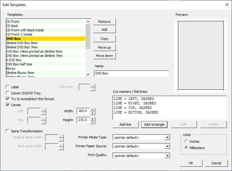This screenshot has height=171, width=232.
Task: Click the template Name text field
Action: pos(132,74)
